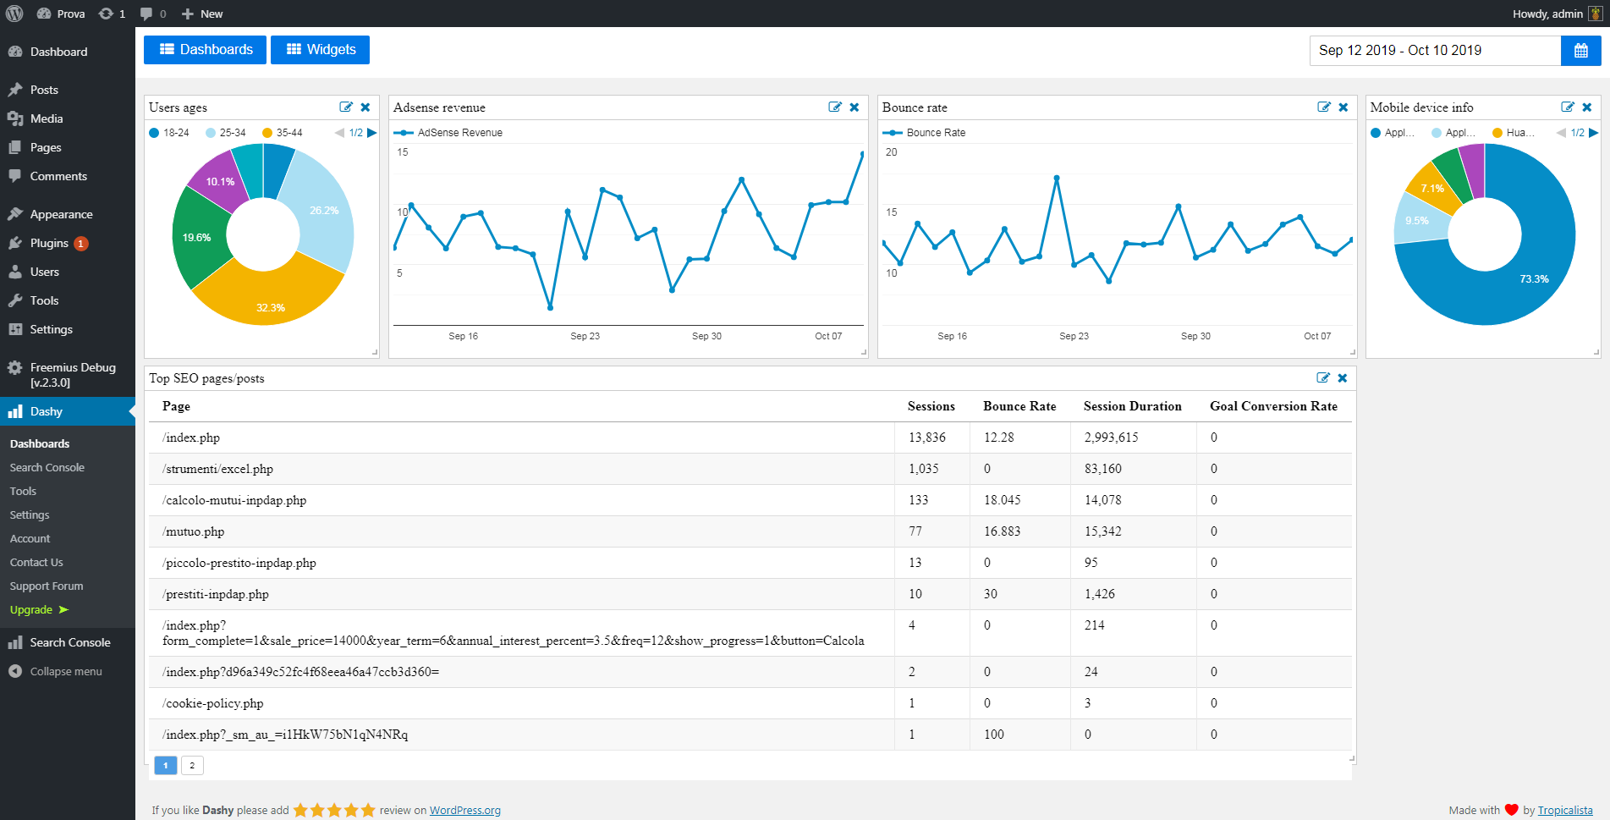Advance Mobile device info legend page
The width and height of the screenshot is (1610, 820).
click(1593, 133)
